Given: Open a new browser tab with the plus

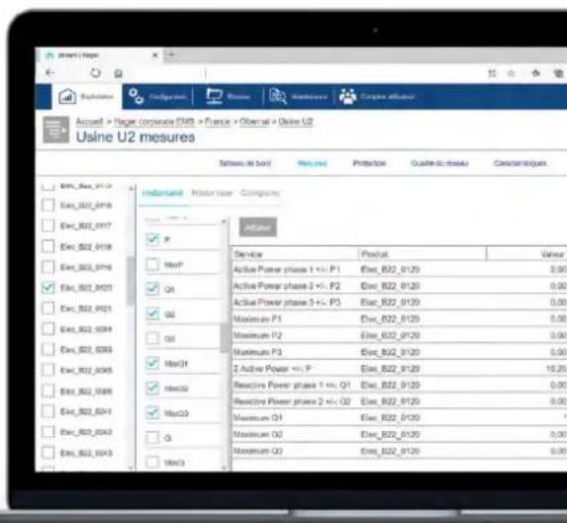Looking at the screenshot, I should point(170,55).
